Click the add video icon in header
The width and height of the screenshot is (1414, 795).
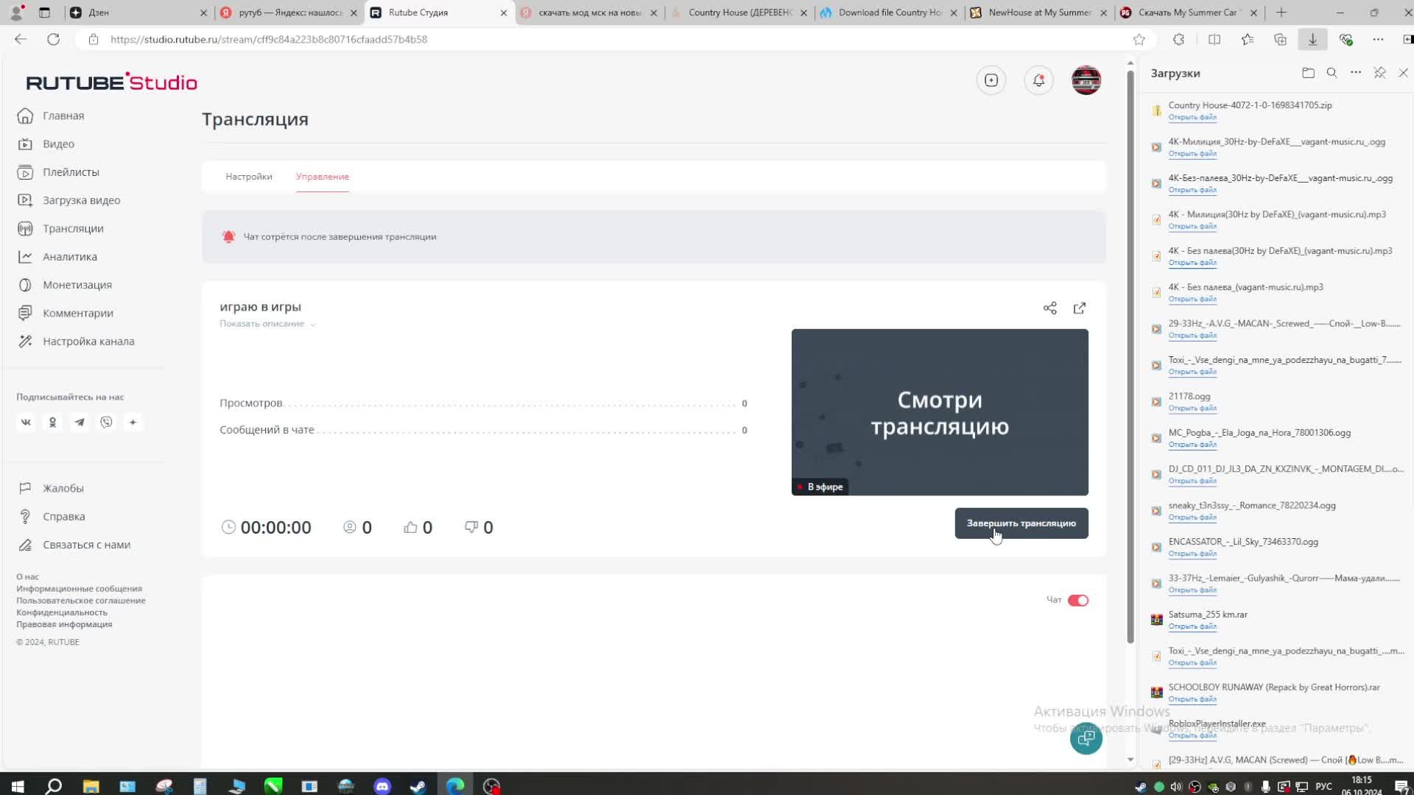[991, 80]
